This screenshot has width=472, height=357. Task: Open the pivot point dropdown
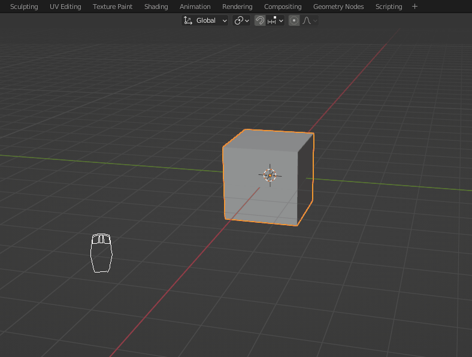coord(241,20)
